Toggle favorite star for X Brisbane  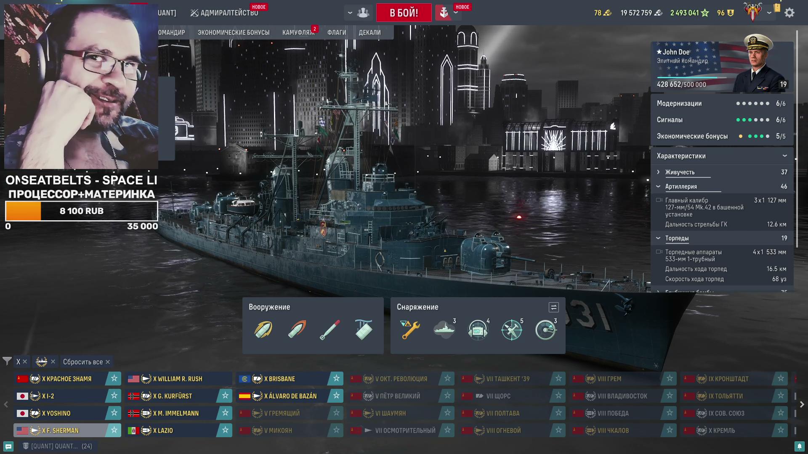[x=336, y=378]
